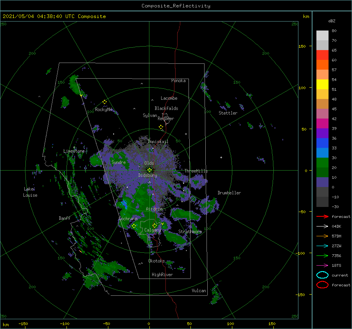Click the red forecast ellipse icon
This screenshot has width=352, height=329.
pyautogui.click(x=322, y=285)
